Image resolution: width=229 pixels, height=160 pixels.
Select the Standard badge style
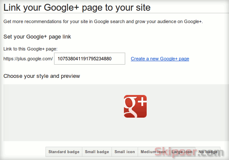click(64, 152)
